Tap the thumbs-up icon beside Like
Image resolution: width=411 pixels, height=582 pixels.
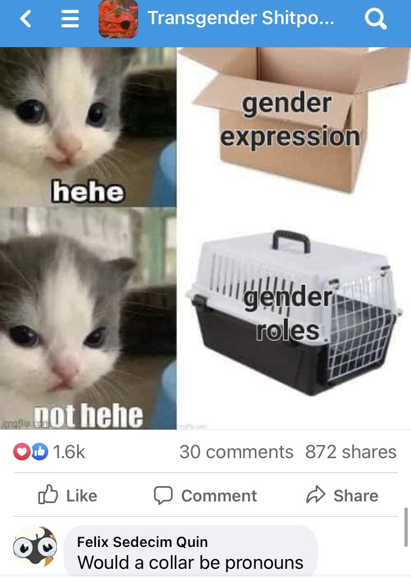pos(48,494)
